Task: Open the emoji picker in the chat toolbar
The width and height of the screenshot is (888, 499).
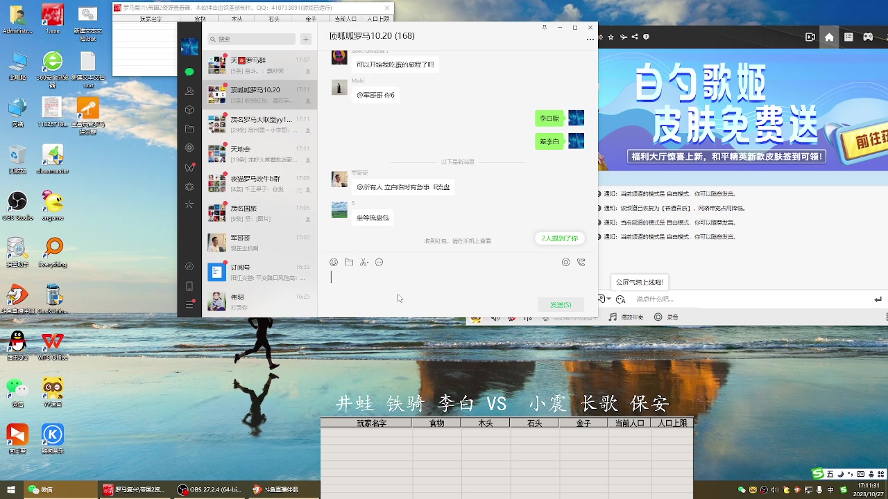Action: 334,262
